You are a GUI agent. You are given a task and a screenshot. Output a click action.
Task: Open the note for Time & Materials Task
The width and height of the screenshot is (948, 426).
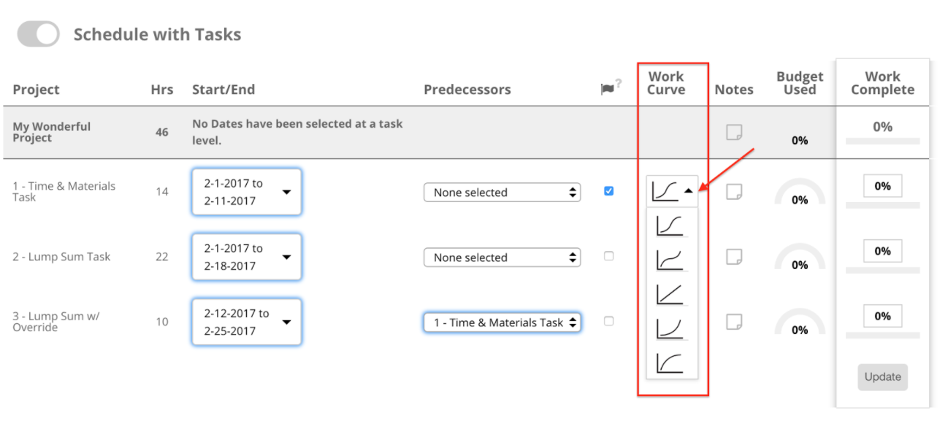point(733,190)
